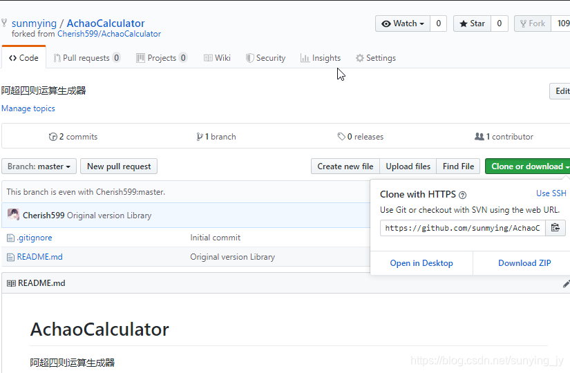Click Download ZIP link
Viewport: 570px width, 373px height.
coord(524,263)
